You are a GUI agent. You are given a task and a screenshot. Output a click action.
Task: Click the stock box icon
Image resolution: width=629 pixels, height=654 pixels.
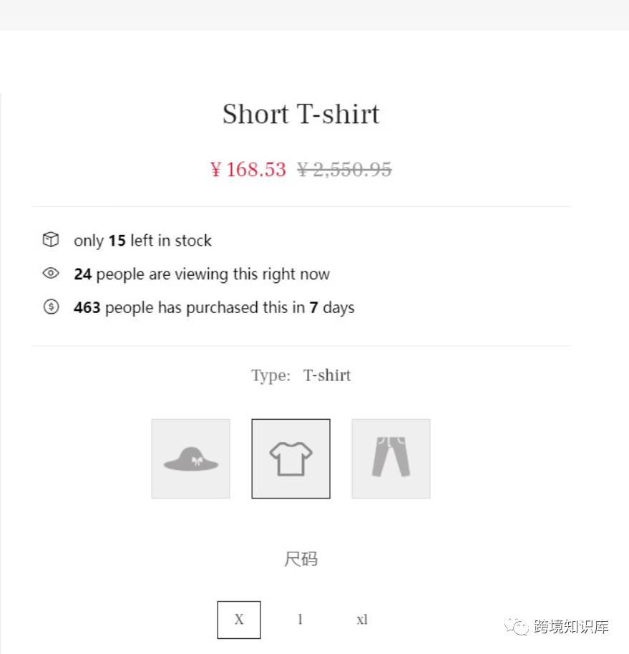tap(51, 240)
